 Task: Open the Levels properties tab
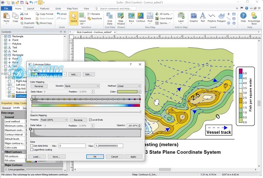click(16, 108)
